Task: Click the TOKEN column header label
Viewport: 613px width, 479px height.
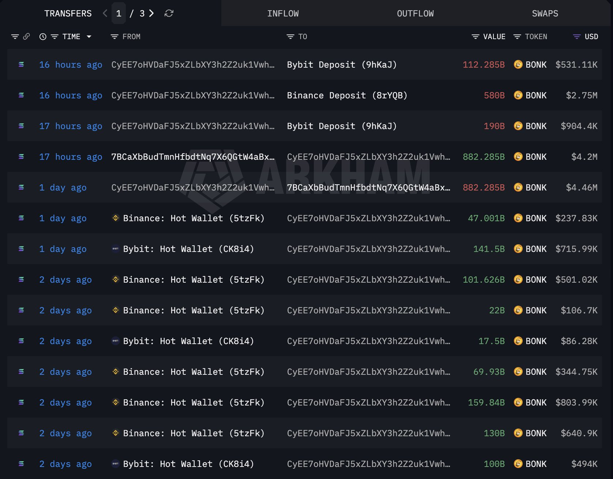Action: pyautogui.click(x=536, y=37)
